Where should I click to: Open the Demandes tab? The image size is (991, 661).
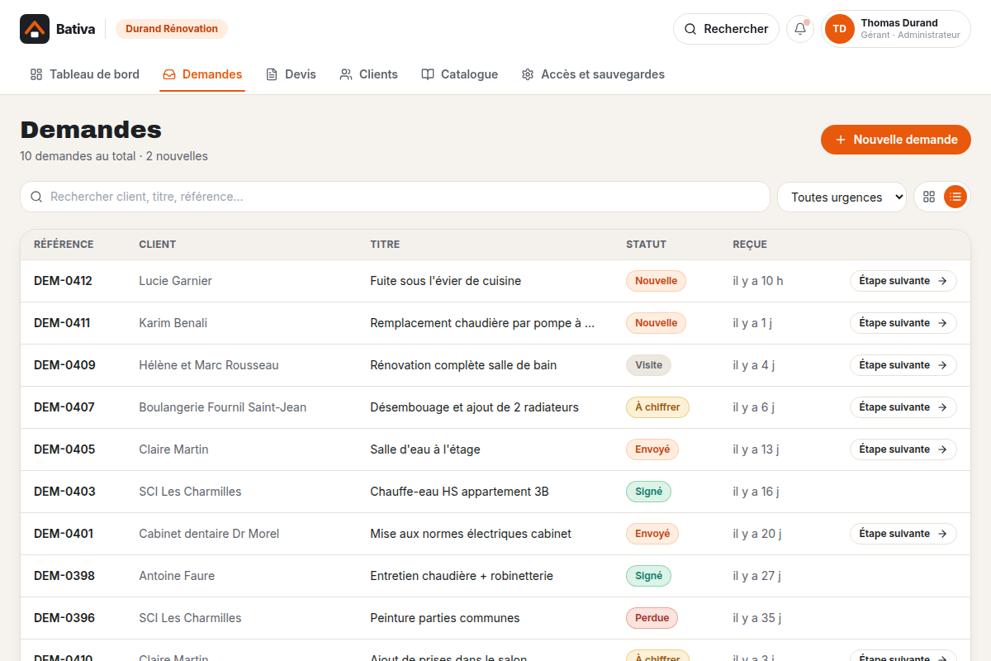202,74
